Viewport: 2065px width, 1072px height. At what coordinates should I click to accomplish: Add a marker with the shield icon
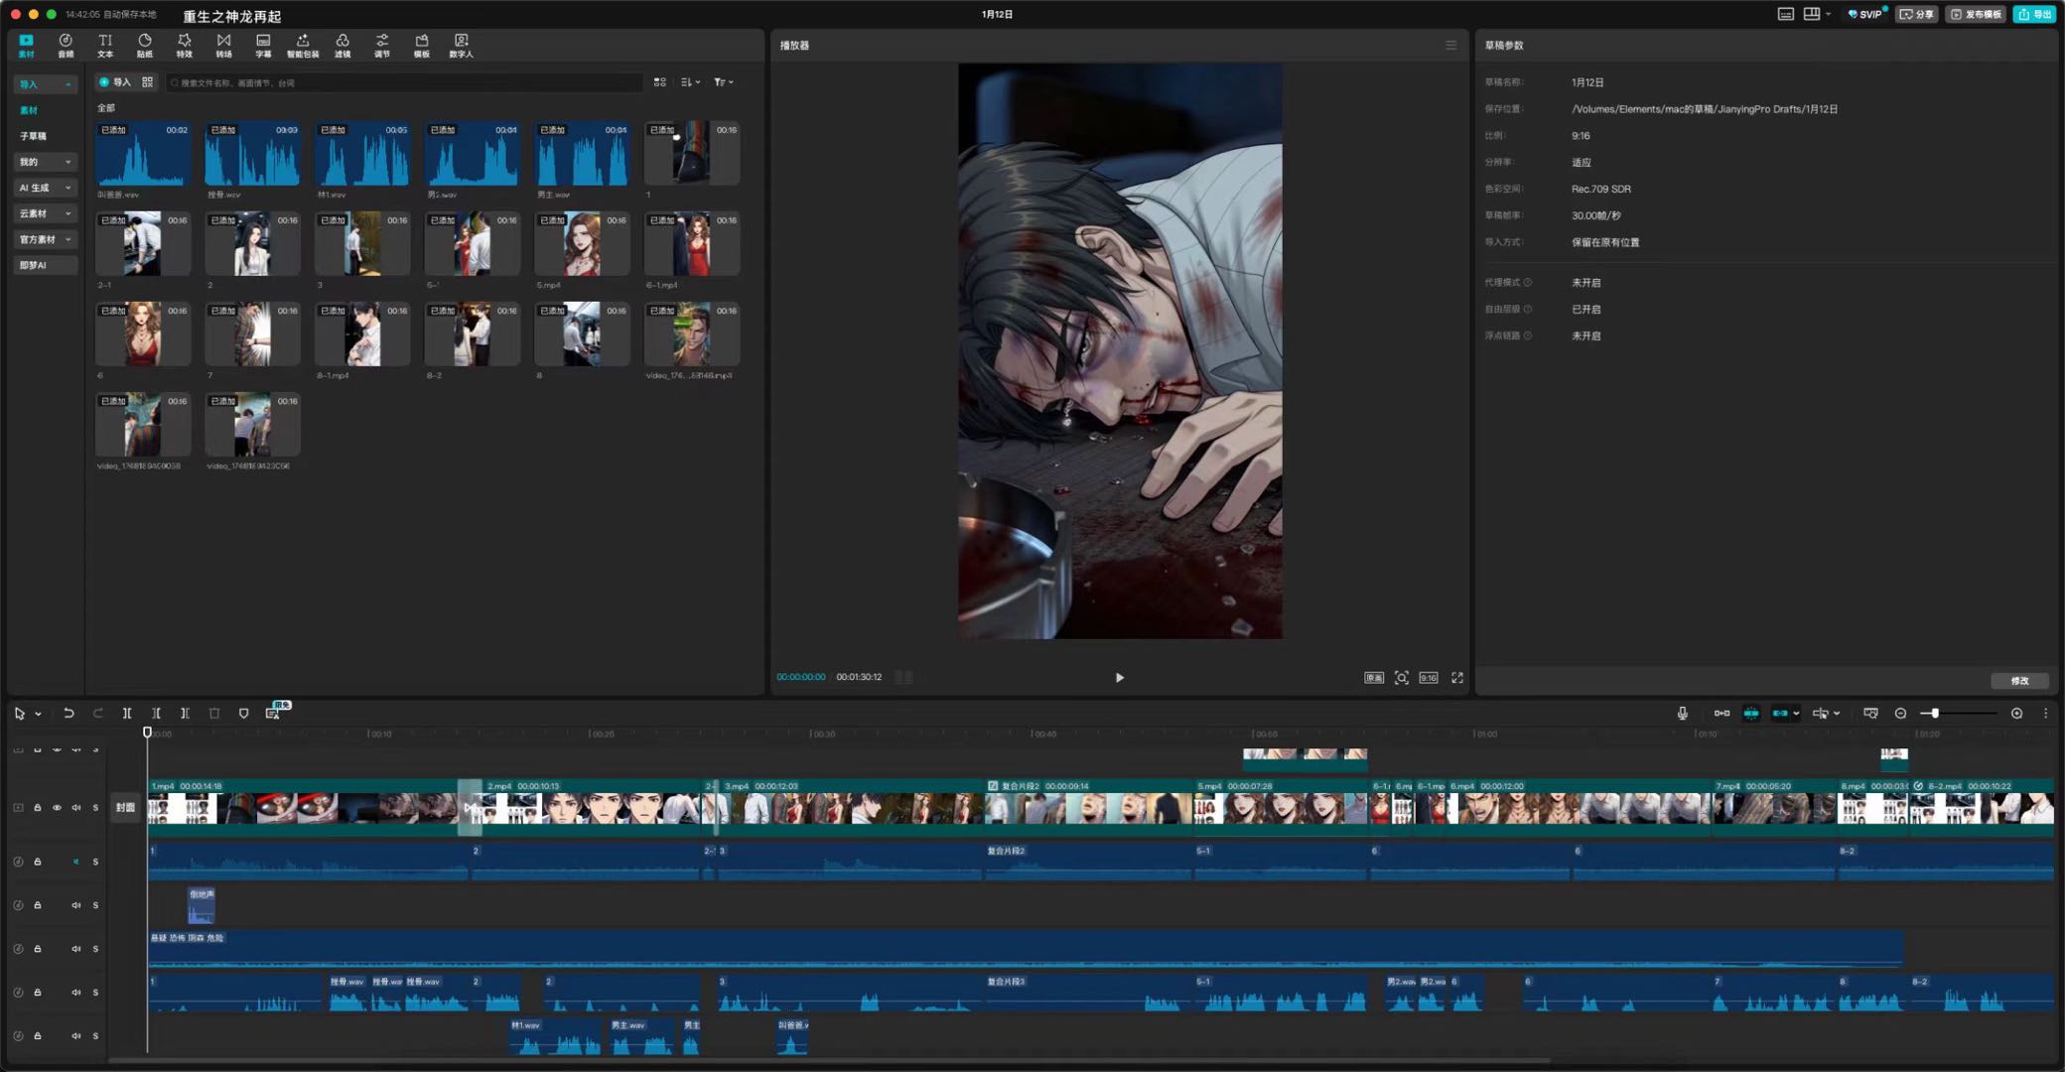(x=243, y=713)
